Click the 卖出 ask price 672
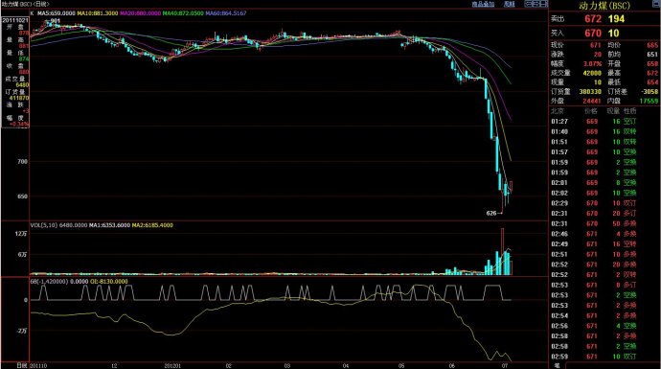 pyautogui.click(x=592, y=19)
